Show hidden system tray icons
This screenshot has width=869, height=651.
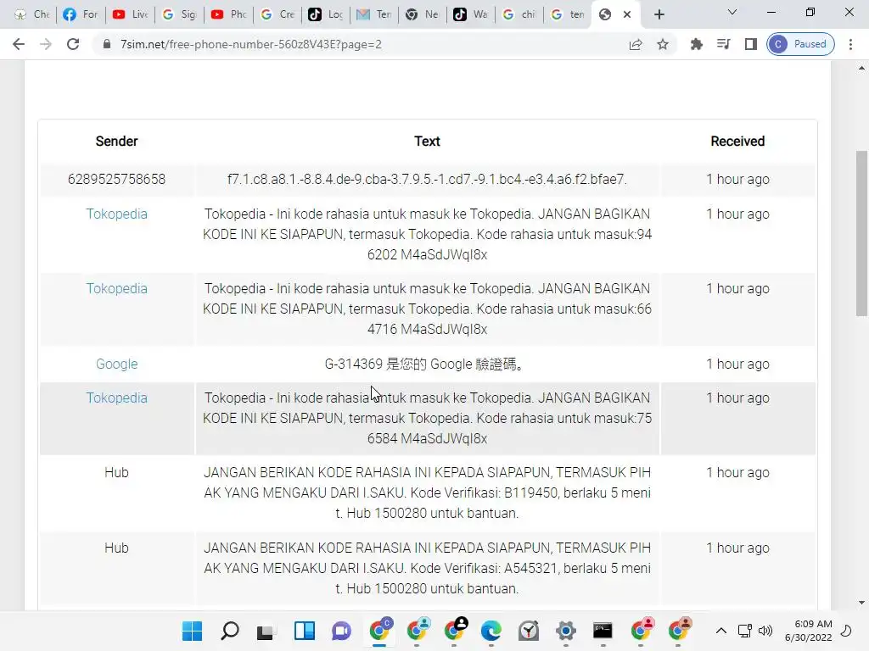[721, 631]
